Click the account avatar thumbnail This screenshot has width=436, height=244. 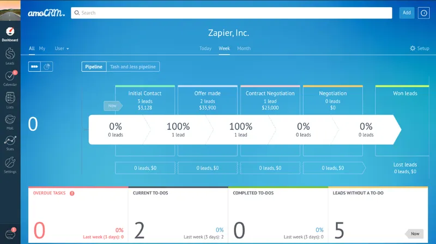pyautogui.click(x=10, y=10)
